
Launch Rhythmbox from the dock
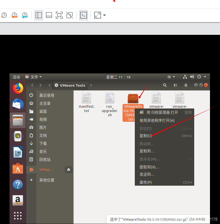coord(18,136)
